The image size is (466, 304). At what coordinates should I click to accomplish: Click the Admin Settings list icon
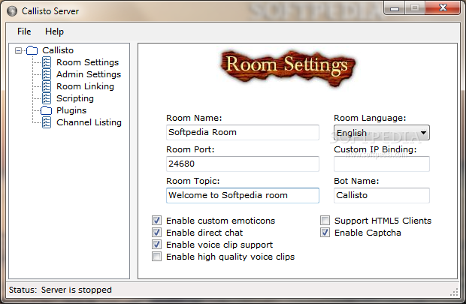coord(47,74)
